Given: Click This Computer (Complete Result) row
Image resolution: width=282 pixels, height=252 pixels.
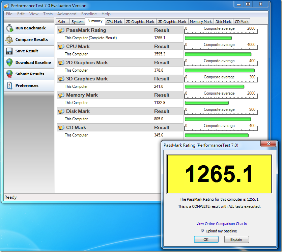Looking at the screenshot, I should (120, 38).
